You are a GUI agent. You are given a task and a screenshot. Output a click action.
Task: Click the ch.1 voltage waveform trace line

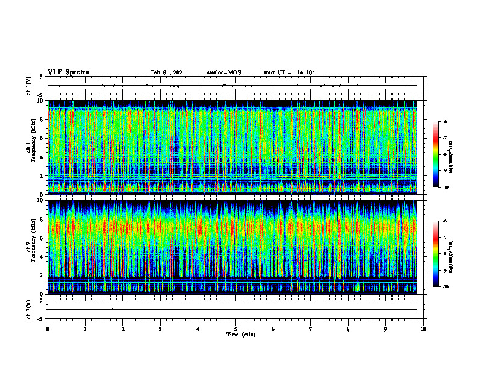click(x=232, y=86)
